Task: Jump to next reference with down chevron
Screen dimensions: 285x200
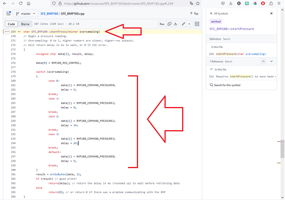Action: (x=271, y=62)
